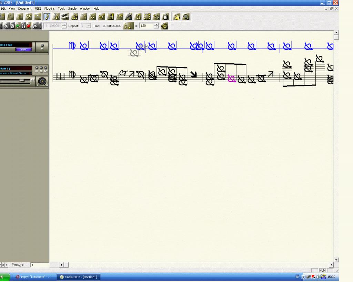Click the purple EDIT button on TempoTap
Screen dimensions: 353x282
[x=23, y=50]
